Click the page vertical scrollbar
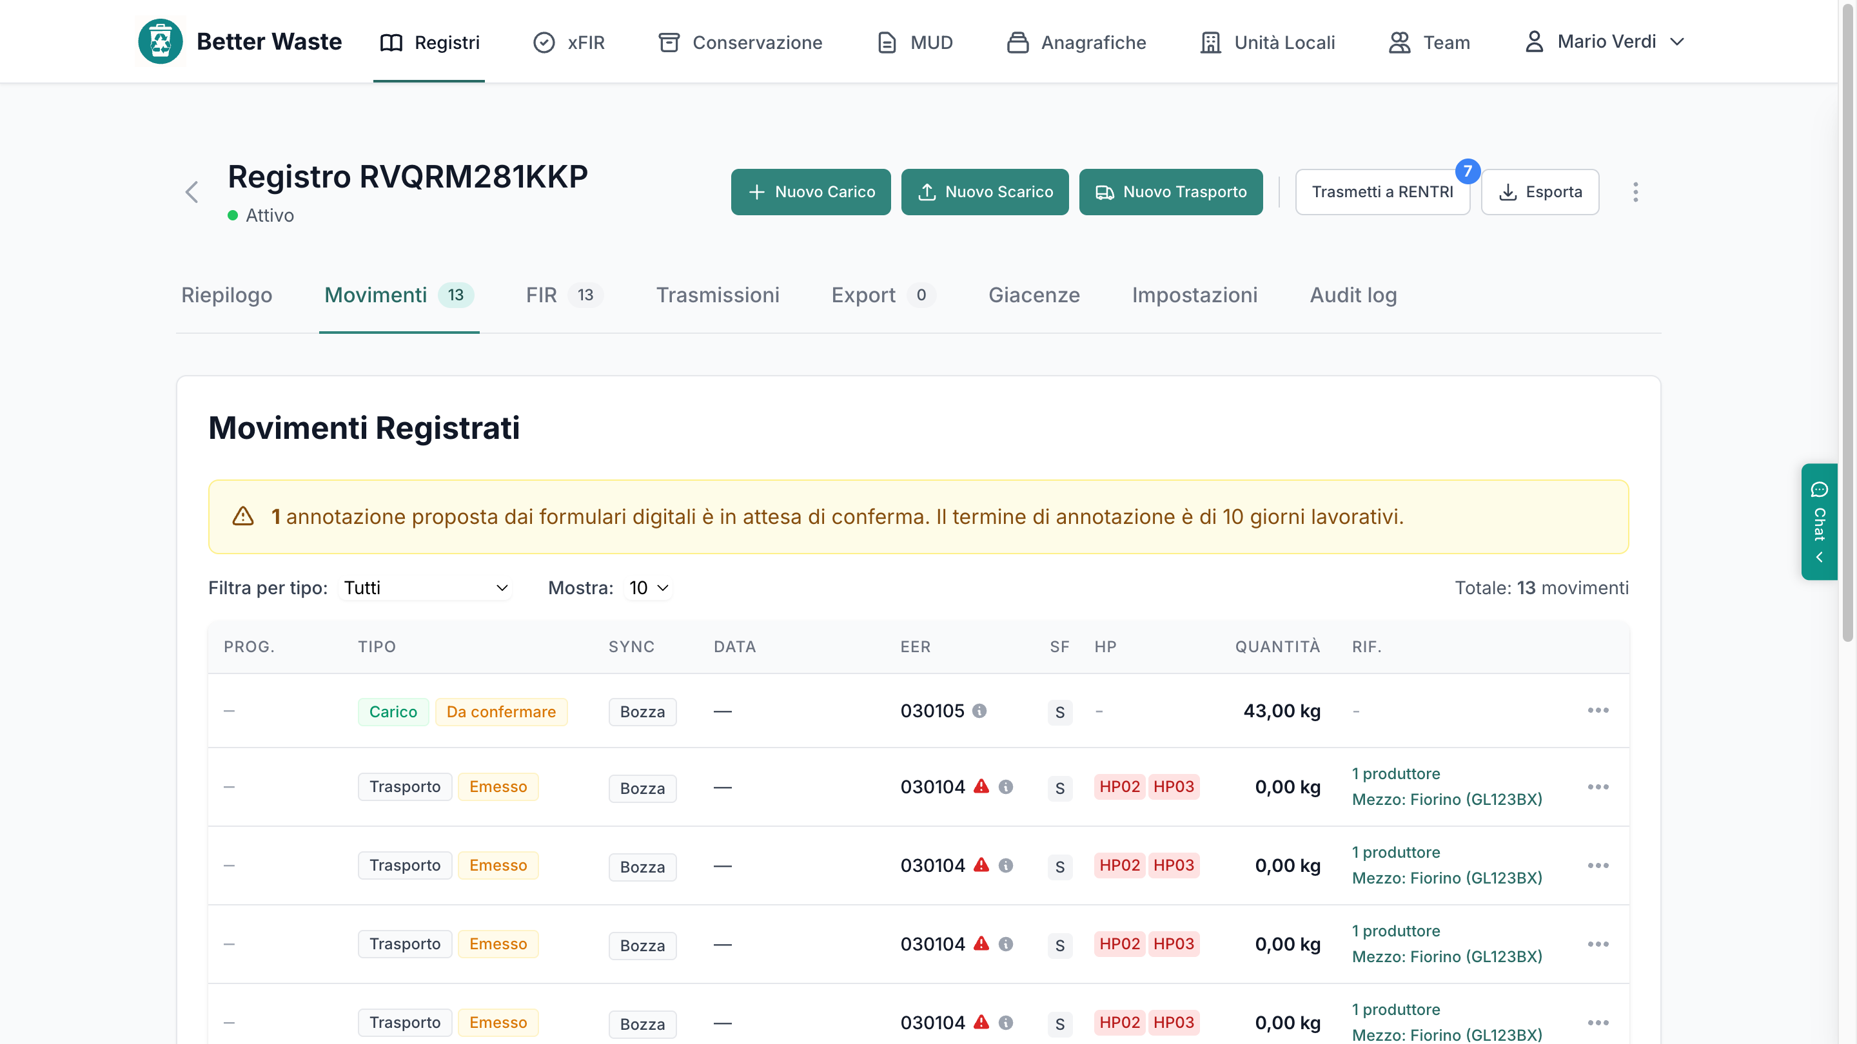Viewport: 1857px width, 1044px height. coord(1847,321)
